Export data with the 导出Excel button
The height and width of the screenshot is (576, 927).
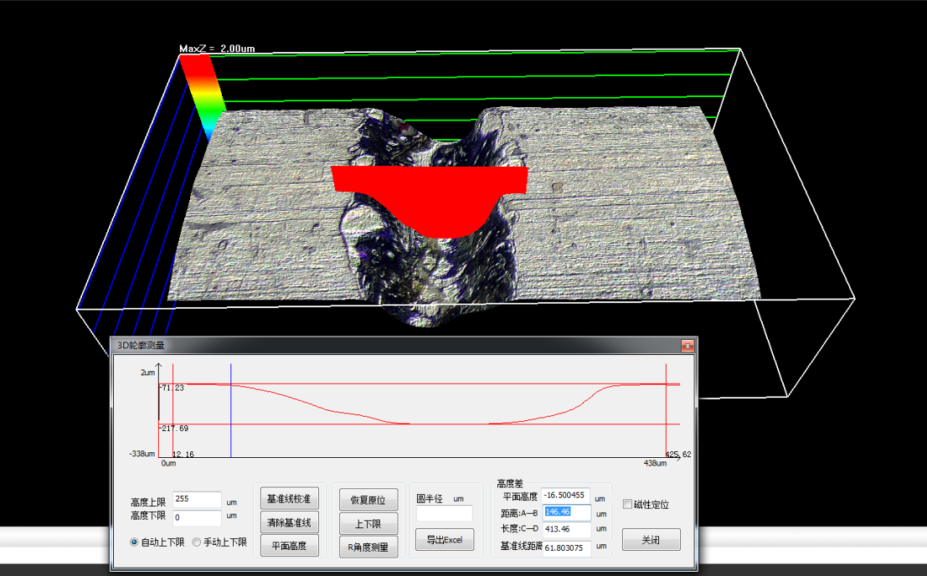(445, 539)
